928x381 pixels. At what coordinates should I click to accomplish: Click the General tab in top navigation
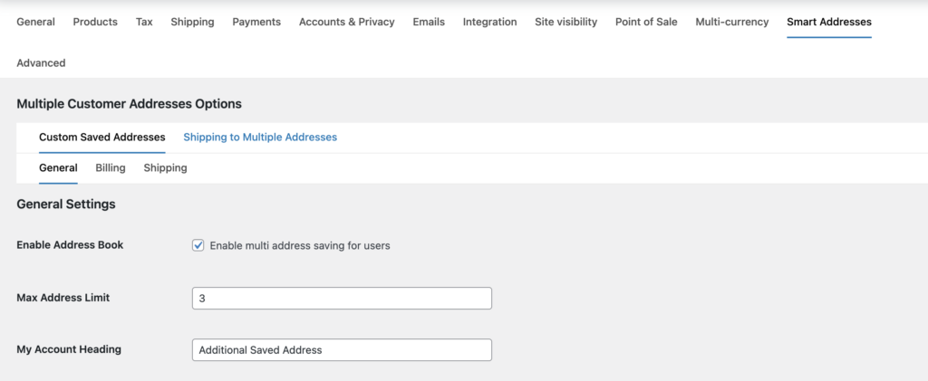(x=35, y=22)
